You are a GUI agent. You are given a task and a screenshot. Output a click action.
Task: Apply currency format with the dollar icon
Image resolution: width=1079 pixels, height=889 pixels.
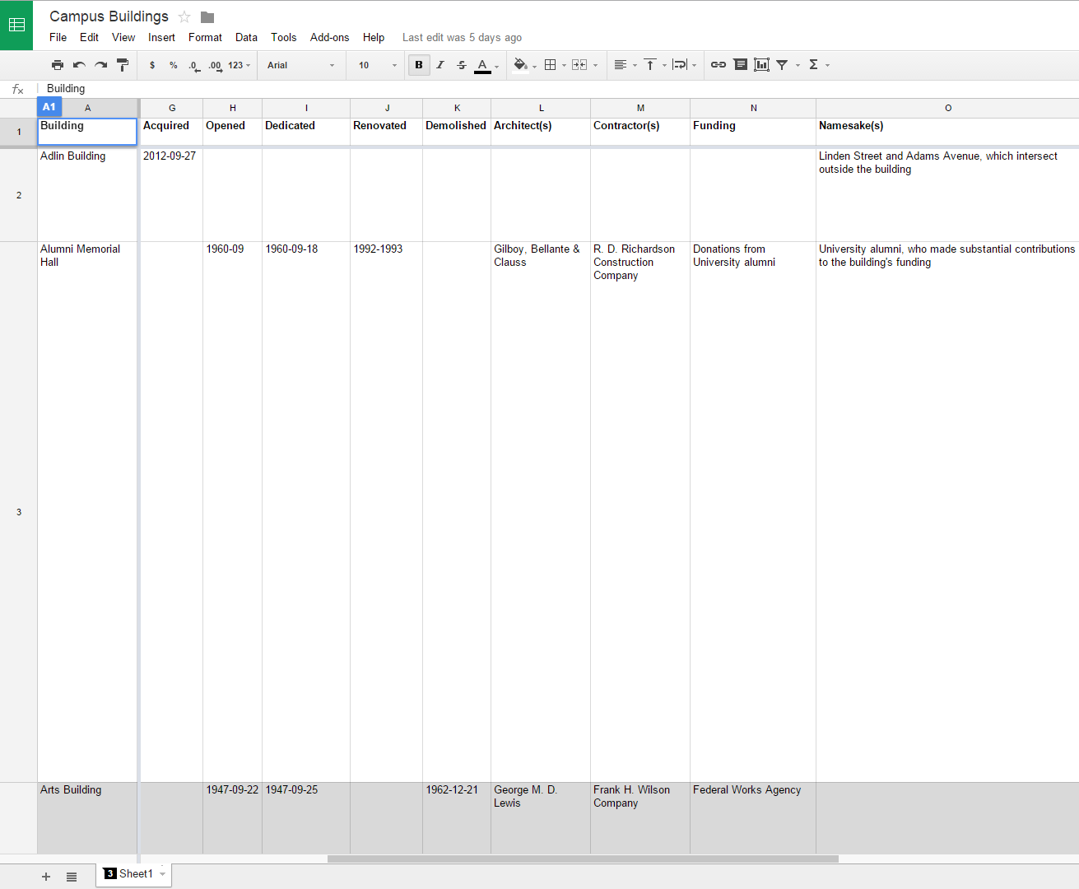coord(152,64)
